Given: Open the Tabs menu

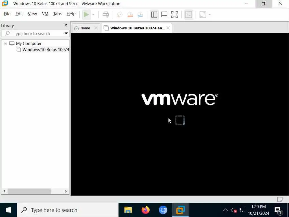Looking at the screenshot, I should click(x=57, y=14).
